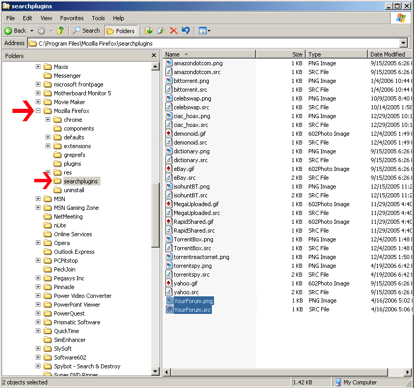Click the Up one level folder icon
Viewport: 414px width, 388px height.
(61, 31)
